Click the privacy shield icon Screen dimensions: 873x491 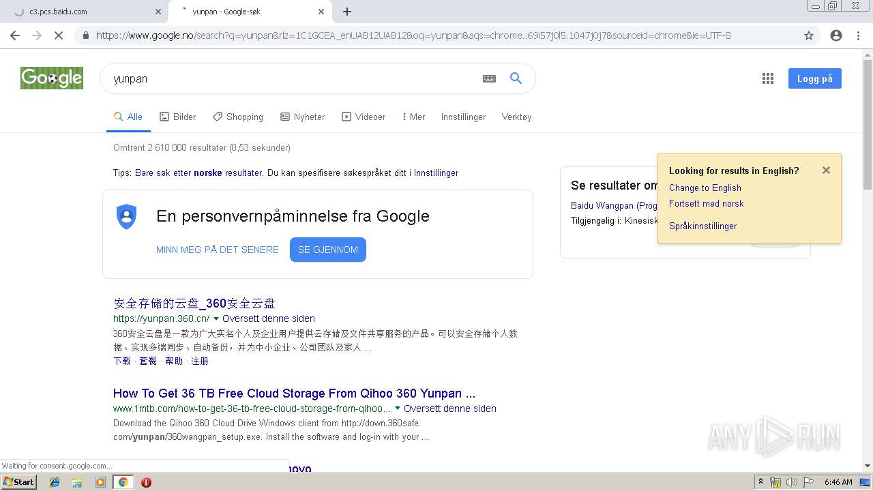[x=127, y=217]
